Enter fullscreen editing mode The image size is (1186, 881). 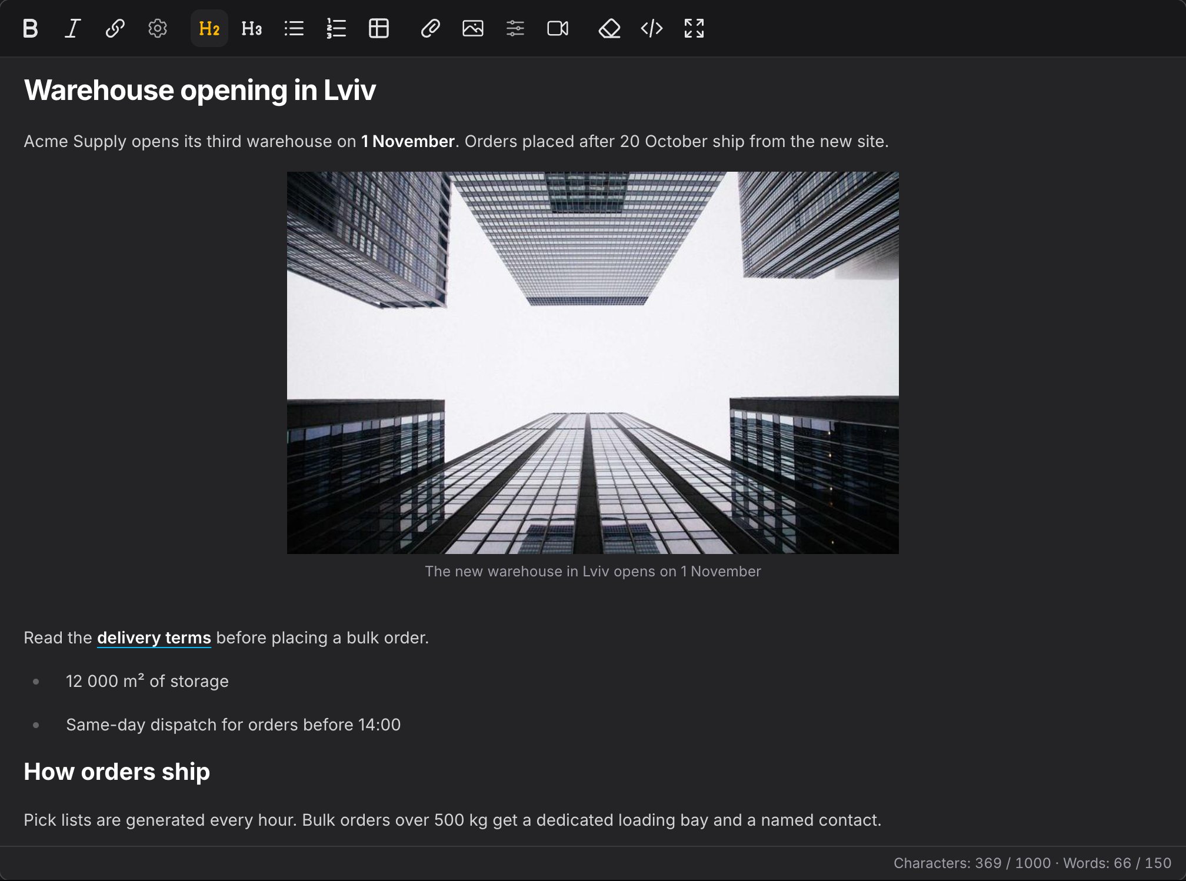point(694,28)
